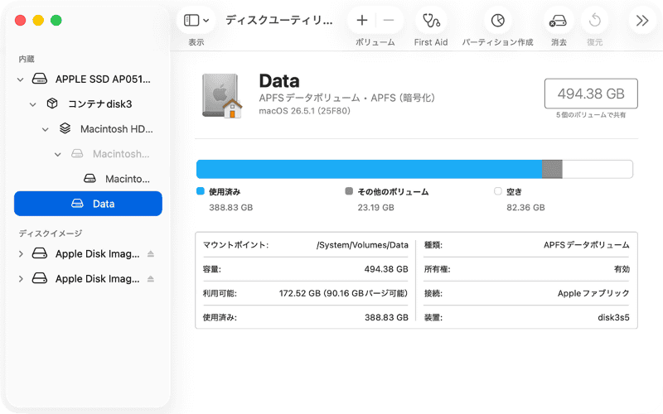Screen dimensions: 663x414
Task: Click the green zoom window button
Action: point(56,20)
